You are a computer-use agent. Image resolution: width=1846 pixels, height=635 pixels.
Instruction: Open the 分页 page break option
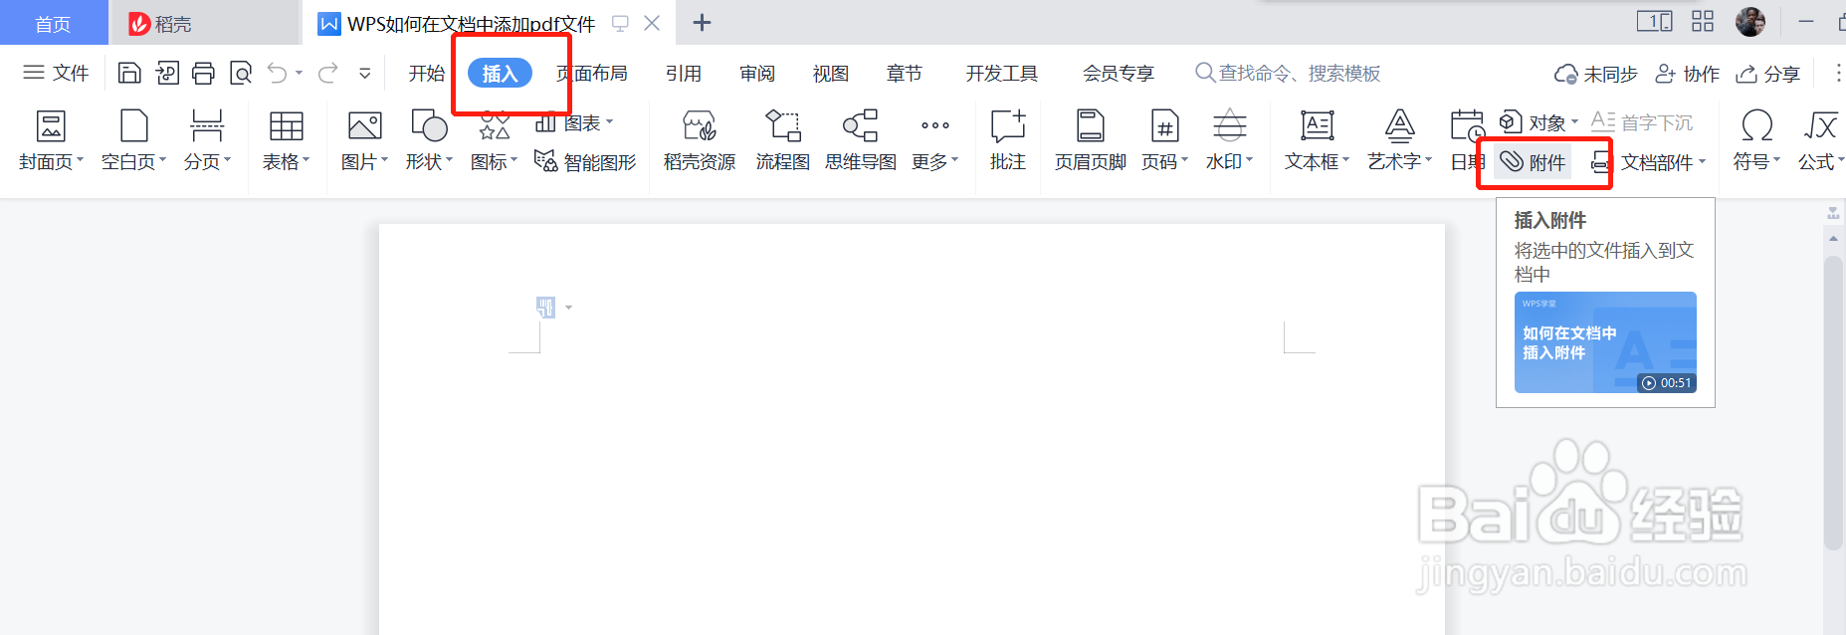(207, 140)
